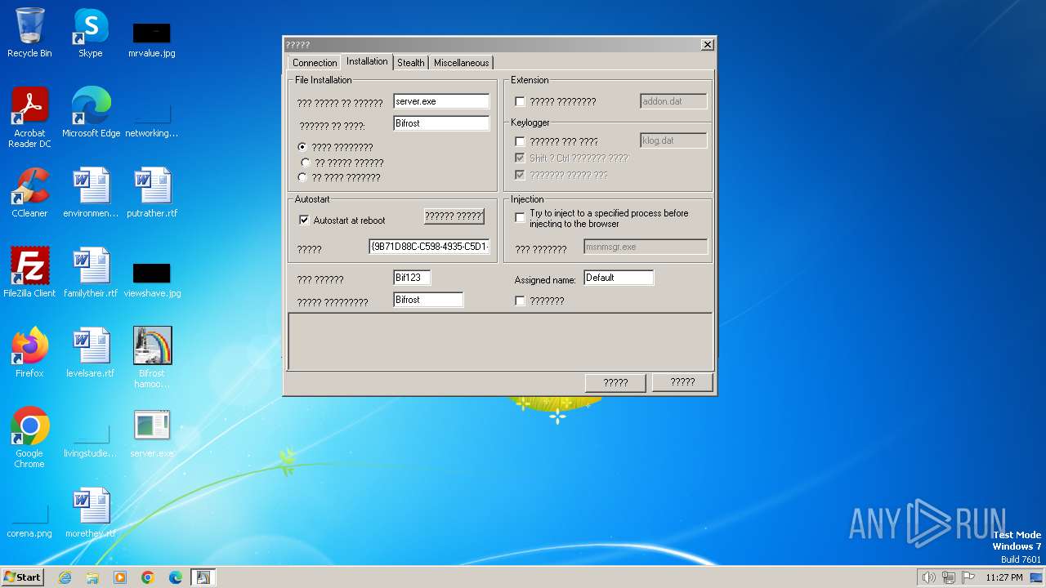Image resolution: width=1046 pixels, height=588 pixels.
Task: Select third File Installation radio option
Action: (303, 177)
